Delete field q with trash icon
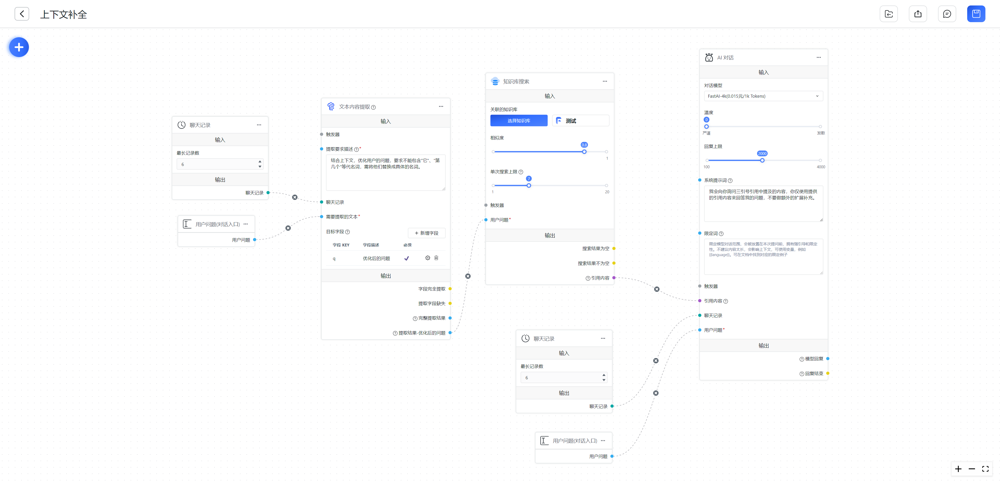Viewport: 1000px width, 484px height. 436,258
